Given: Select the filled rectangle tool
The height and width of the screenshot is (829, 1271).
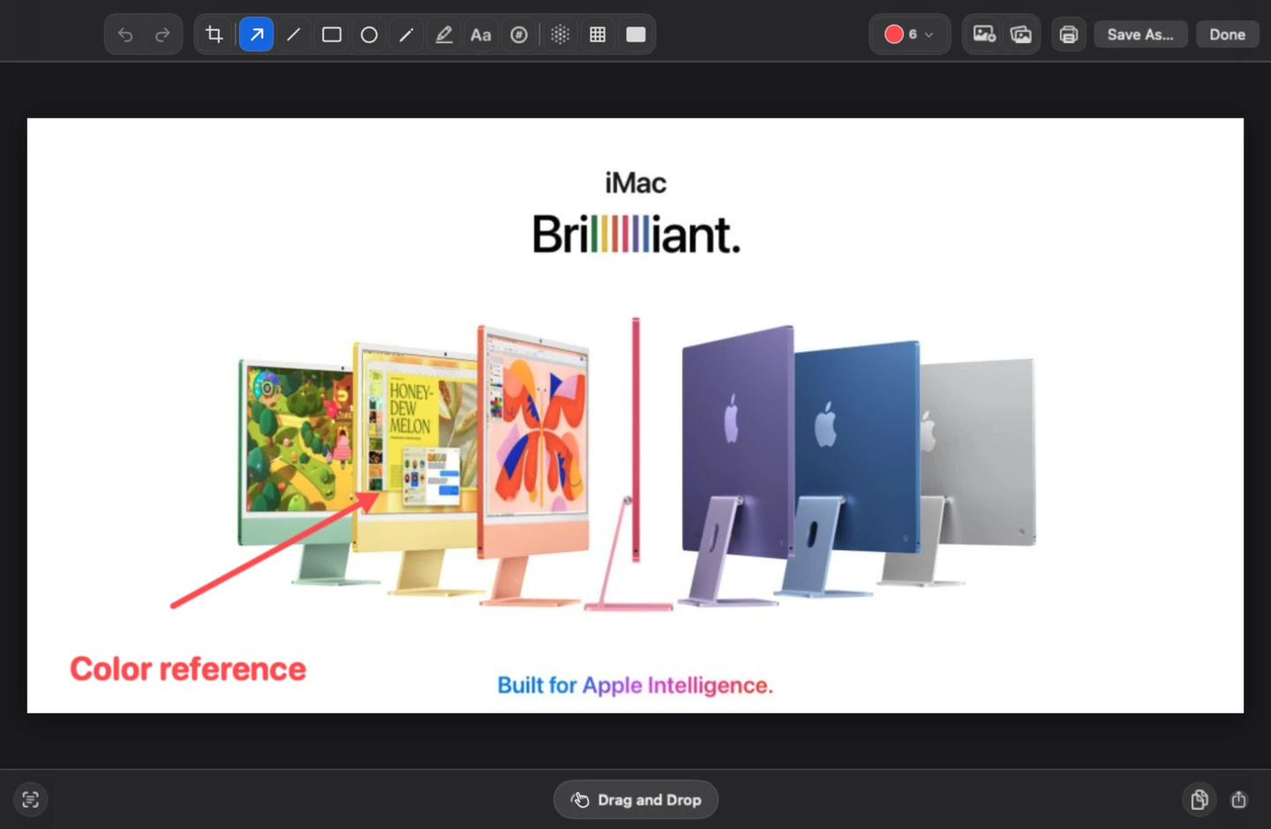Looking at the screenshot, I should pos(635,34).
